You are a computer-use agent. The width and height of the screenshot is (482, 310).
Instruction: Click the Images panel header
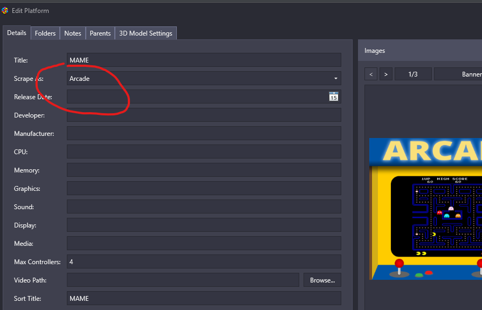(x=420, y=50)
